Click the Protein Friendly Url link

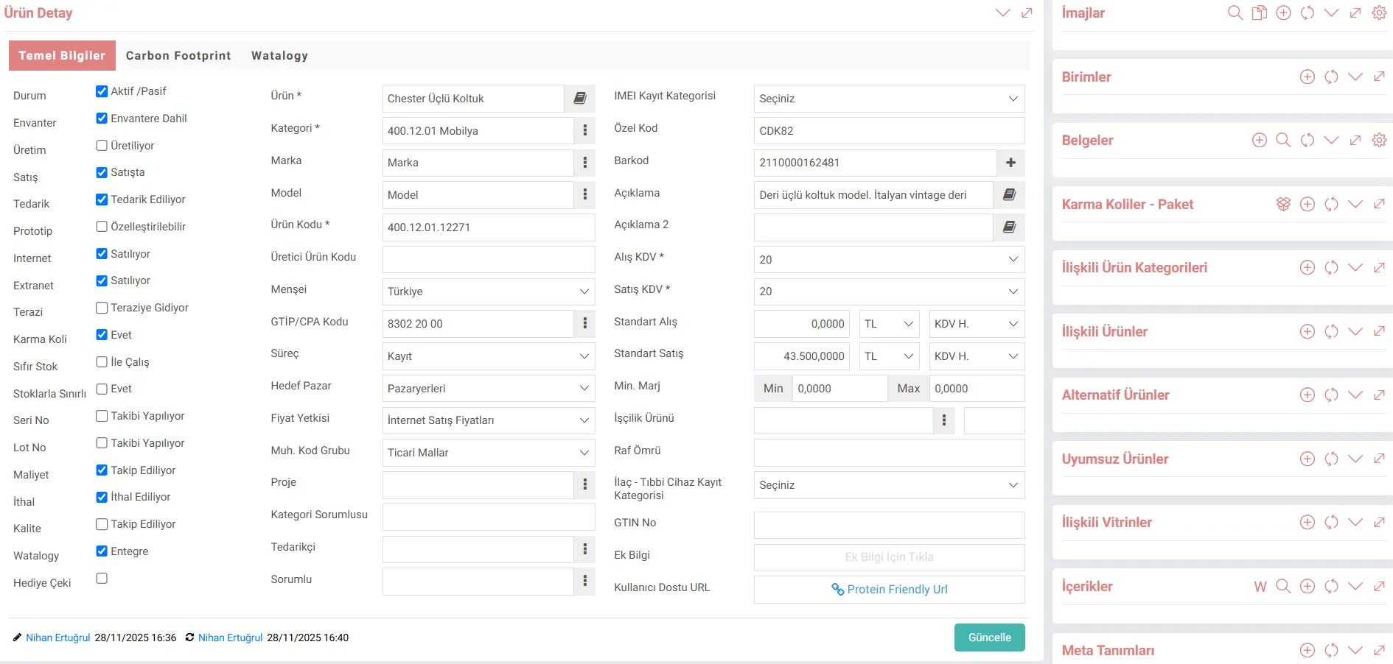pos(890,590)
